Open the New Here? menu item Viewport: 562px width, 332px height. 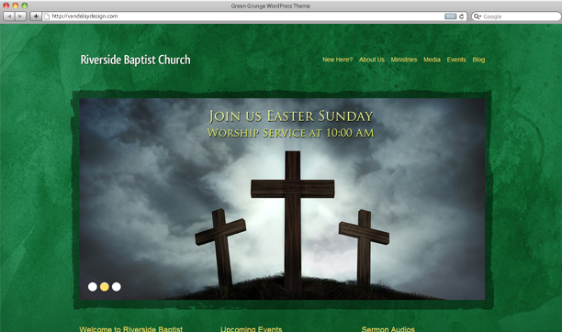click(337, 60)
